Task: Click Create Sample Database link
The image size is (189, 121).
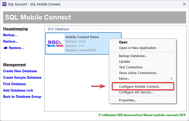Action: (x=22, y=77)
